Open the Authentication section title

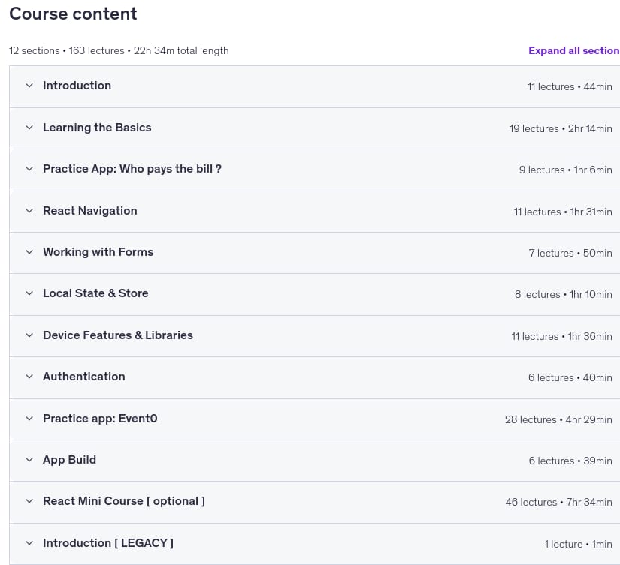click(x=84, y=376)
